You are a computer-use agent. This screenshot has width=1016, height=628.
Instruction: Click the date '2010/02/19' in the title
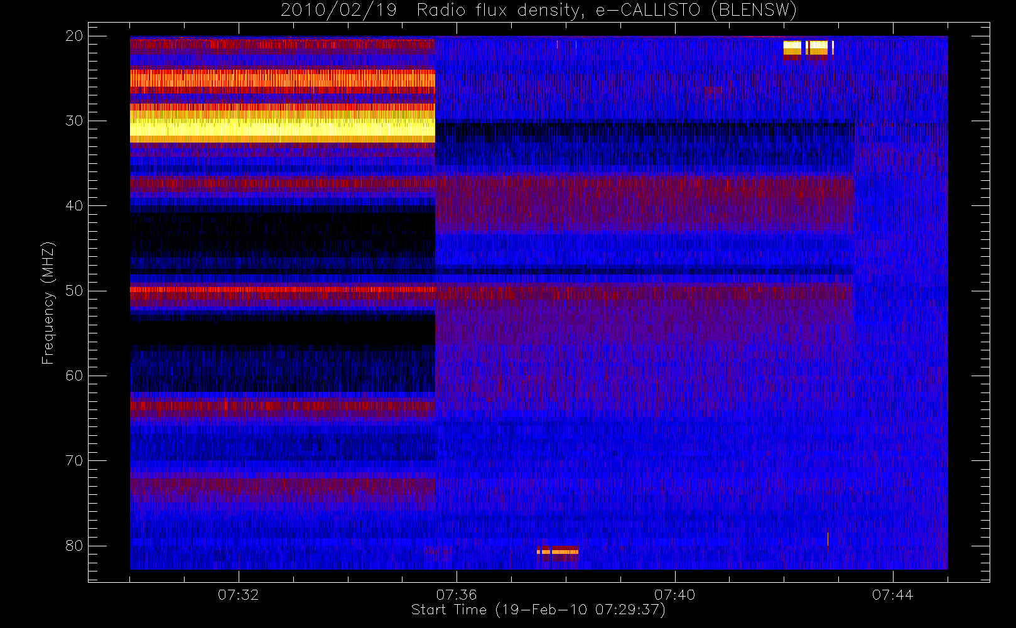338,11
